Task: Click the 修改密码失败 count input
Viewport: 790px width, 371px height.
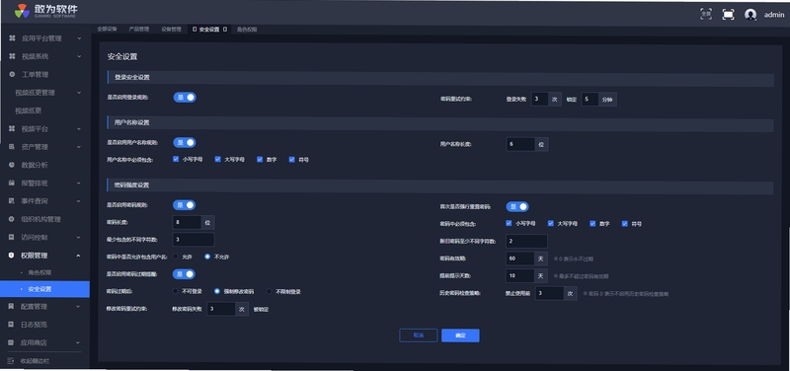Action: (x=220, y=309)
